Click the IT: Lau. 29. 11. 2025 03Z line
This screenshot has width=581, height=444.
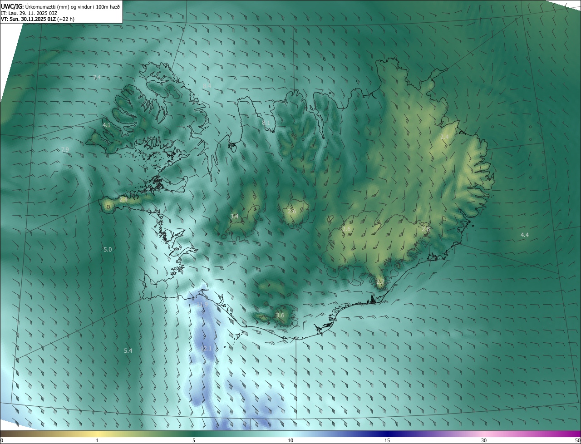(29, 13)
